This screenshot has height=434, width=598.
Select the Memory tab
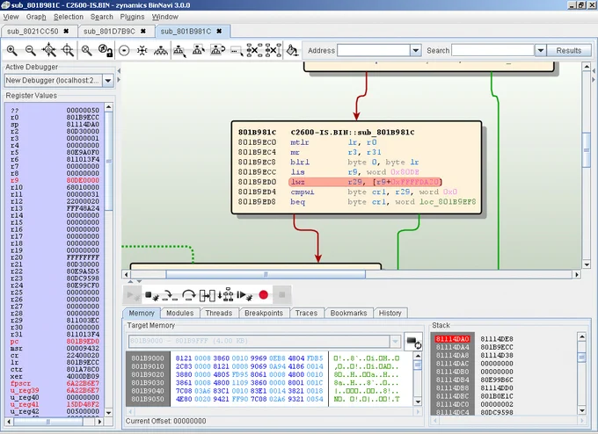(x=142, y=313)
